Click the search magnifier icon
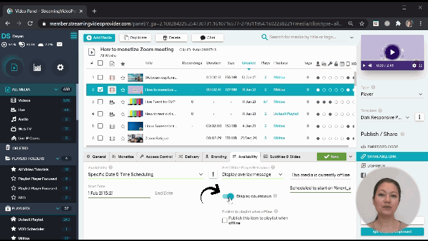The height and width of the screenshot is (241, 428). pyautogui.click(x=264, y=37)
